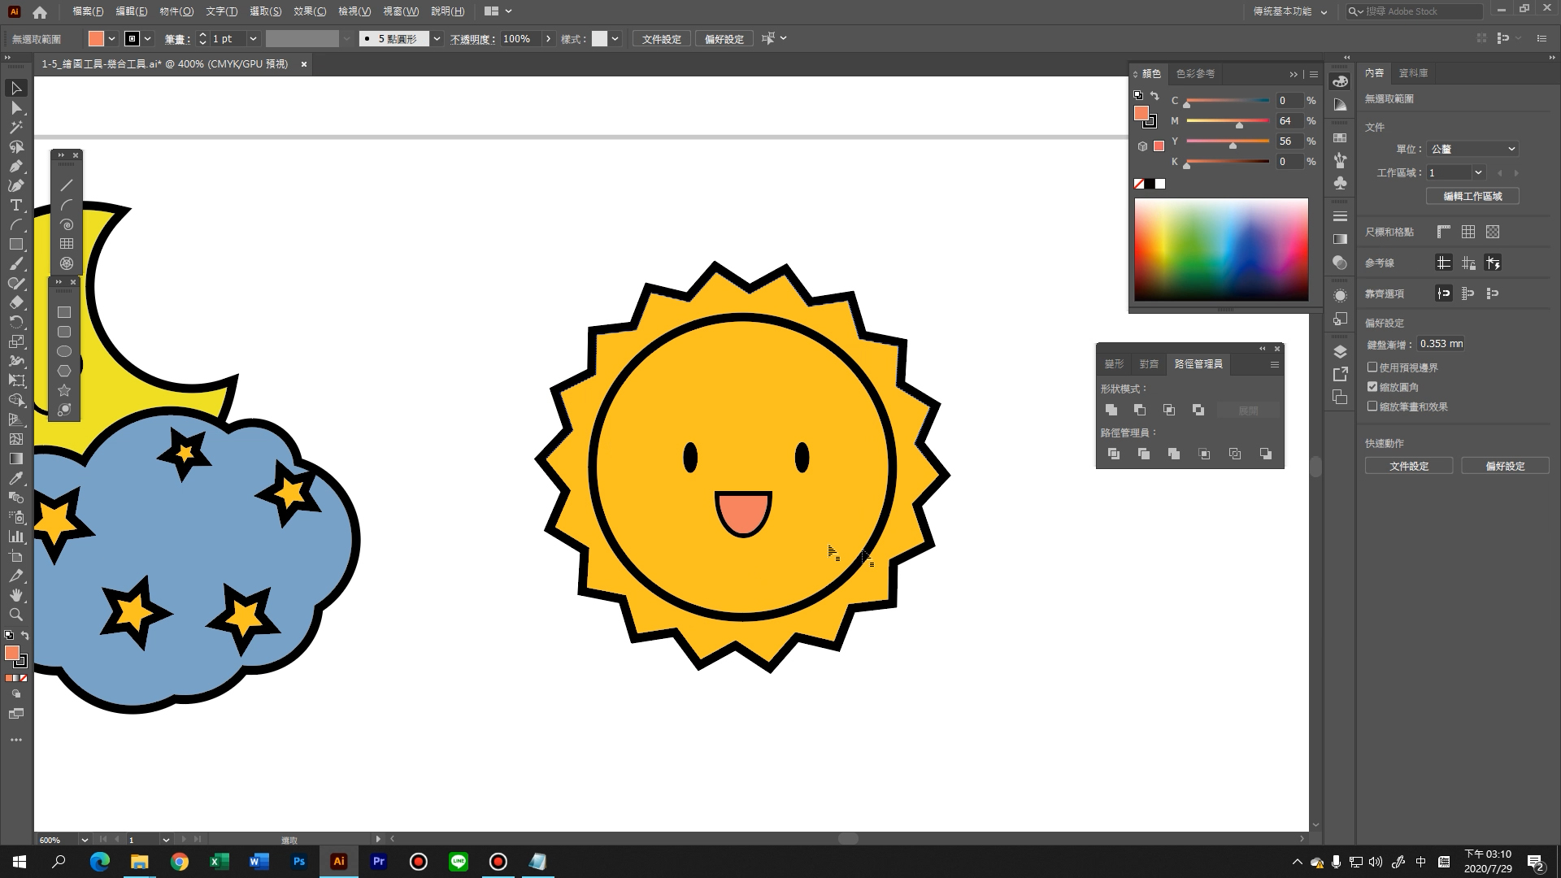Select the Direct Selection tool

tap(15, 108)
